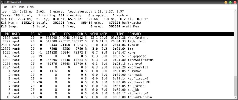Image resolution: width=238 pixels, height=100 pixels.
Task: Close the LXTerminal window with red button
Action: pos(235,2)
